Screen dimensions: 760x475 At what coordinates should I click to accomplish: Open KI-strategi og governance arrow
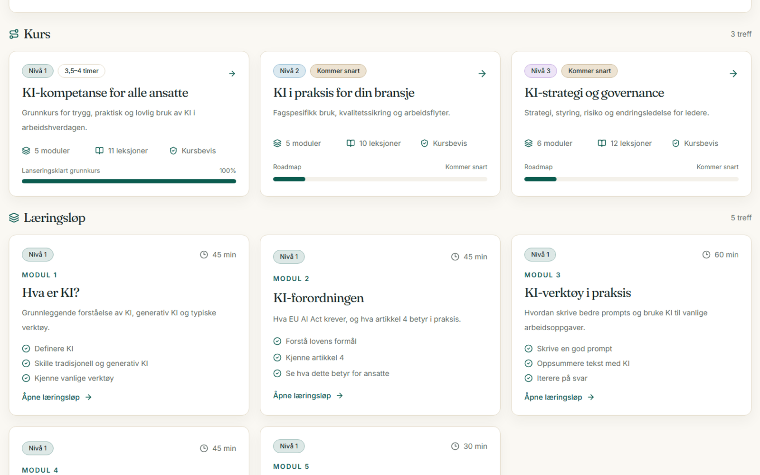click(733, 74)
